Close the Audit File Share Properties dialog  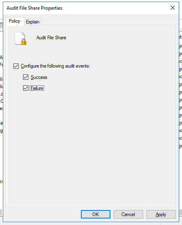(173, 8)
